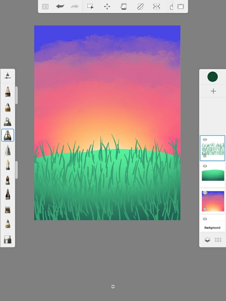Open the current dark green color puck
The image size is (226, 301).
[x=212, y=77]
